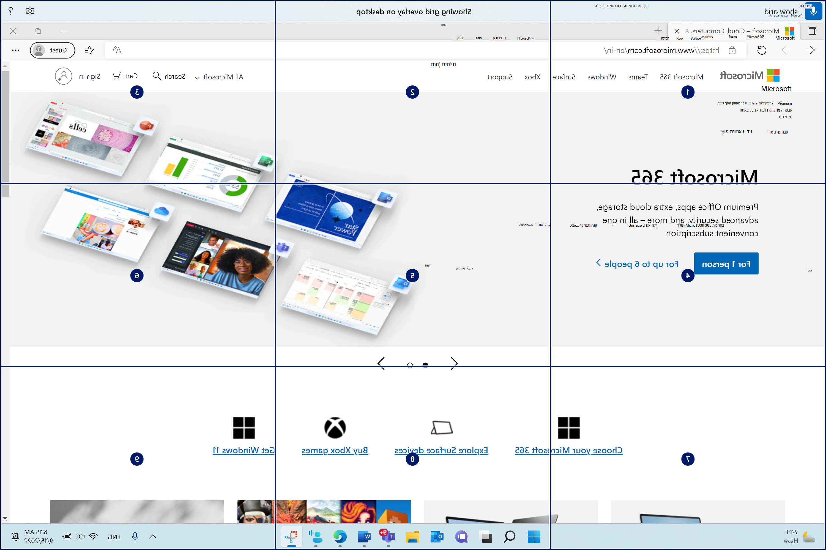Open the clock and date in tray
Viewport: 826px width, 550px height.
pyautogui.click(x=38, y=536)
